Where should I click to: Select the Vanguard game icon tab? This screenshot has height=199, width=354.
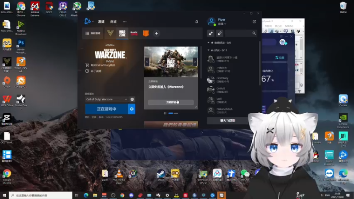coord(110,34)
